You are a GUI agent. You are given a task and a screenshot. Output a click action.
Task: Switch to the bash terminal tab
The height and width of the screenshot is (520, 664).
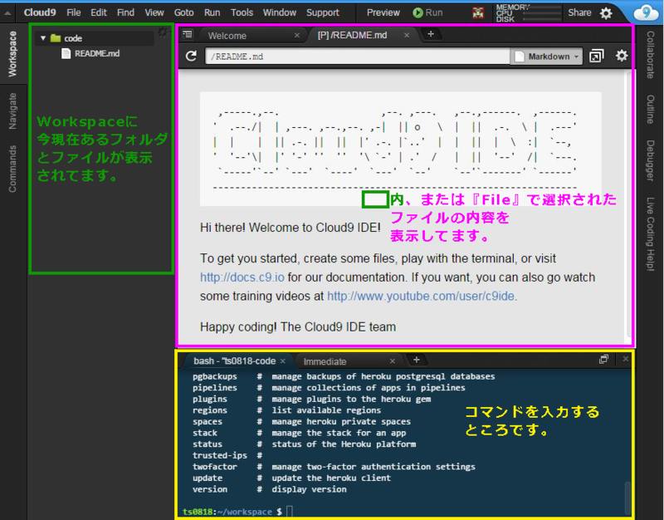(234, 361)
